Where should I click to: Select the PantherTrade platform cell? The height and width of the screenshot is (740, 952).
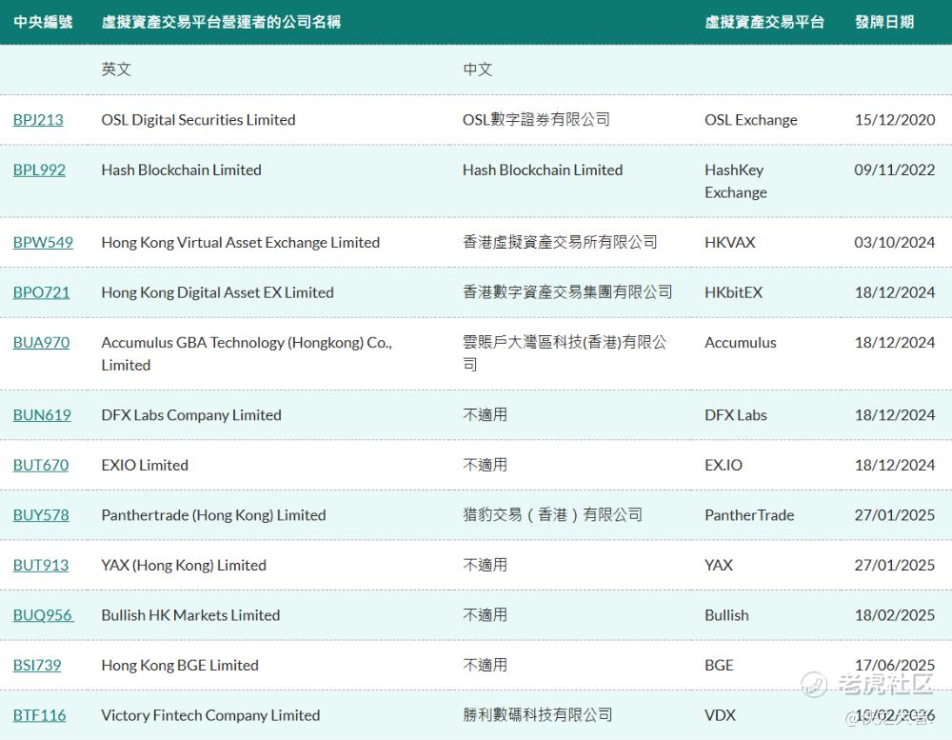click(x=749, y=515)
